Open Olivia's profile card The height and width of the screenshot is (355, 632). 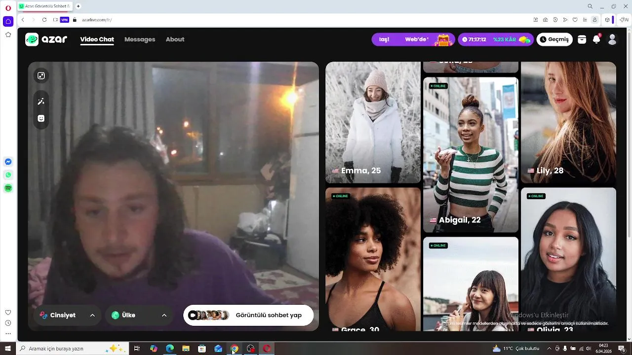click(568, 259)
